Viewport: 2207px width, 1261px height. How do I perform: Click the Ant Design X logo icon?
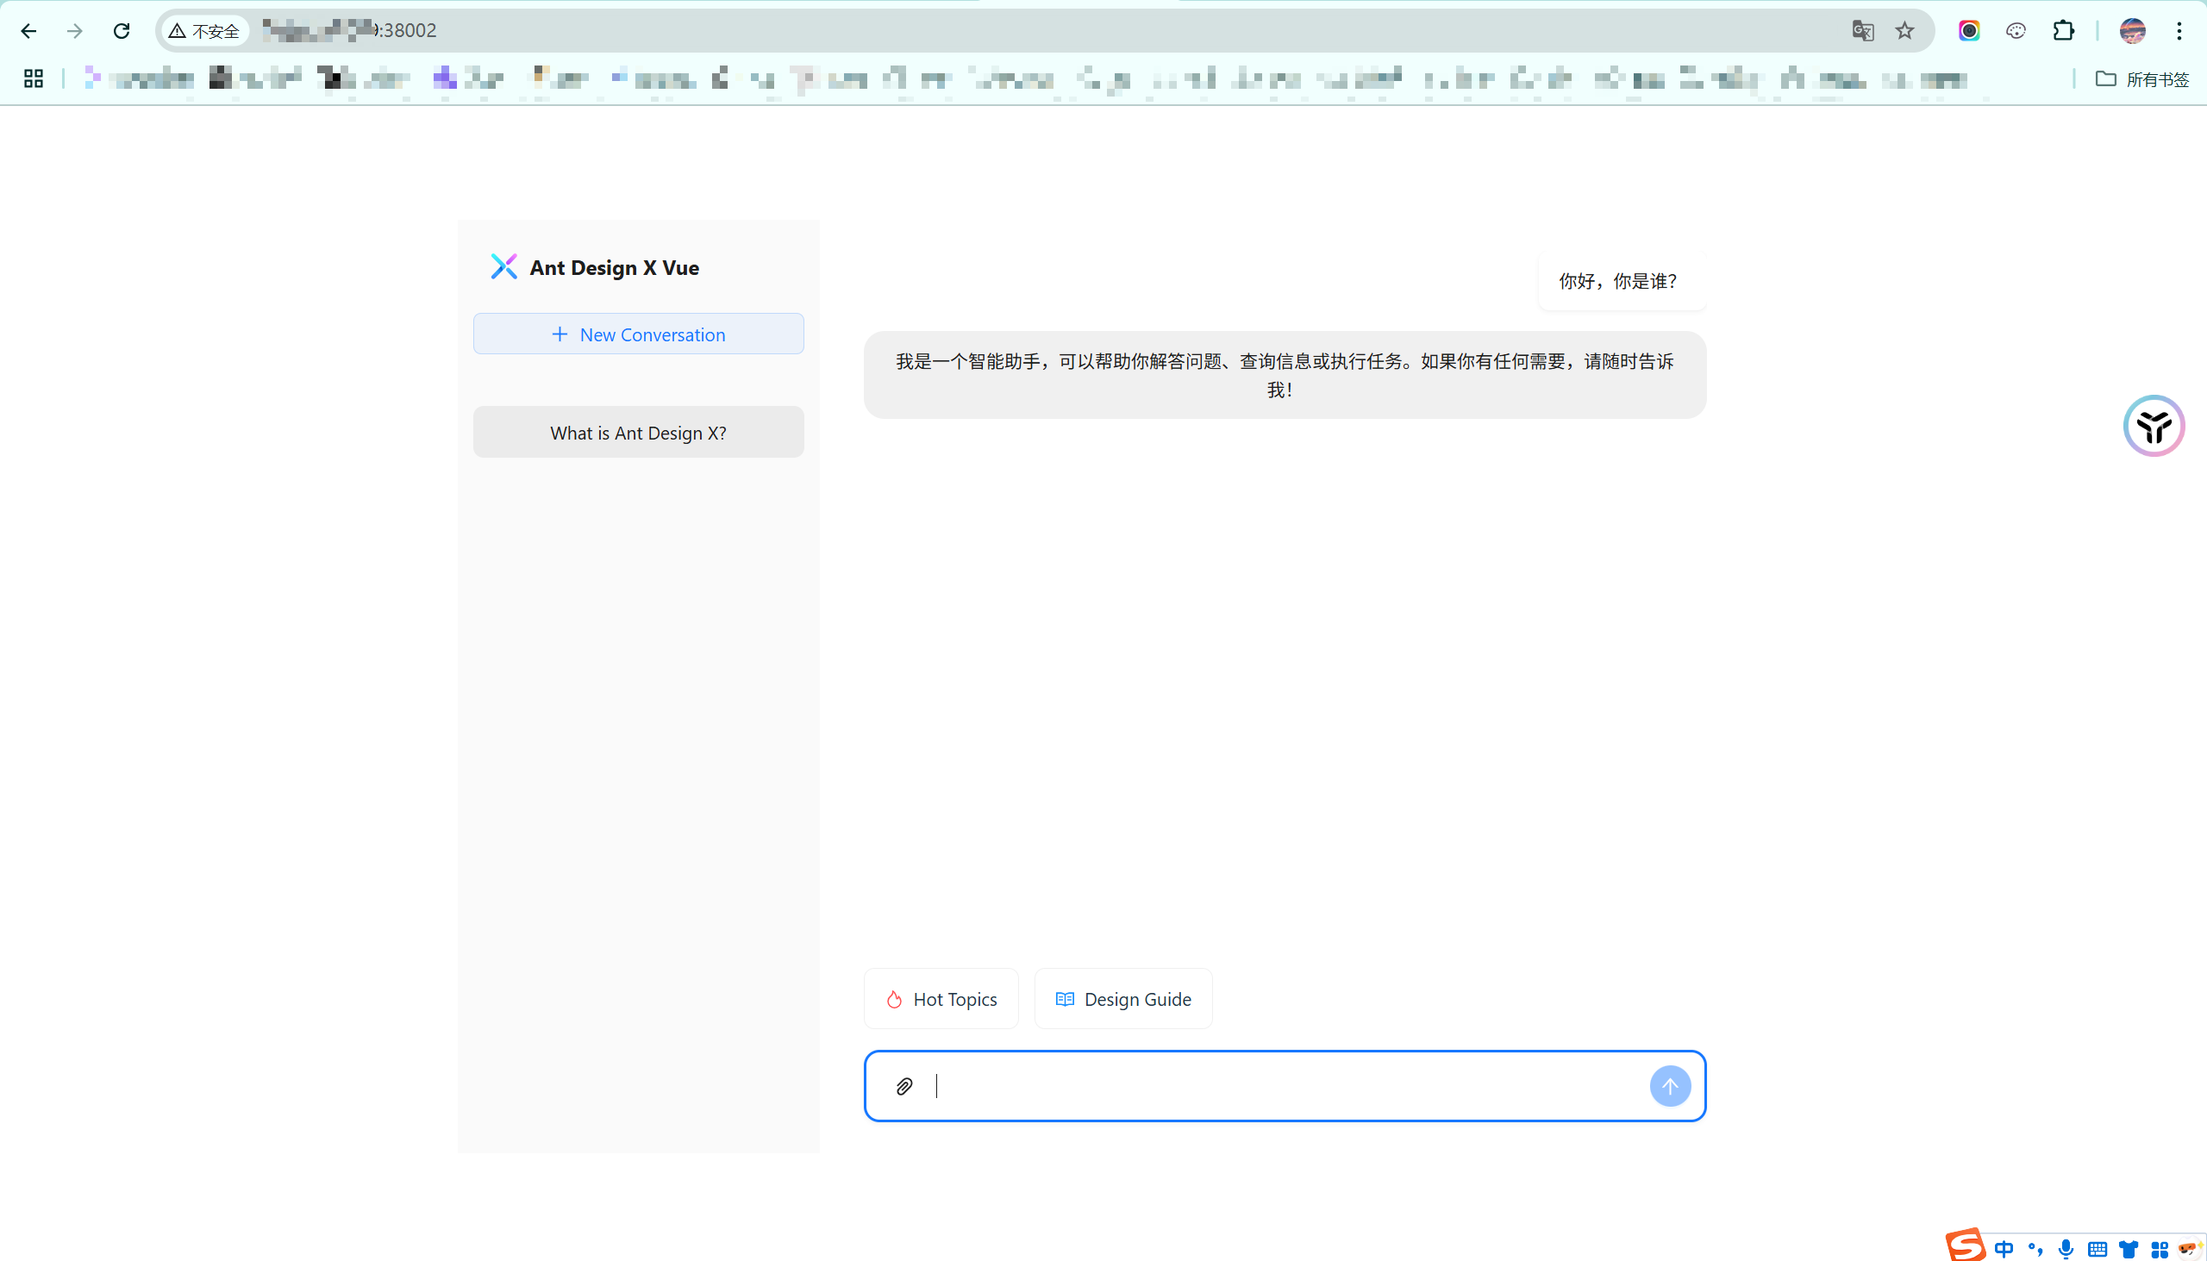click(x=504, y=266)
